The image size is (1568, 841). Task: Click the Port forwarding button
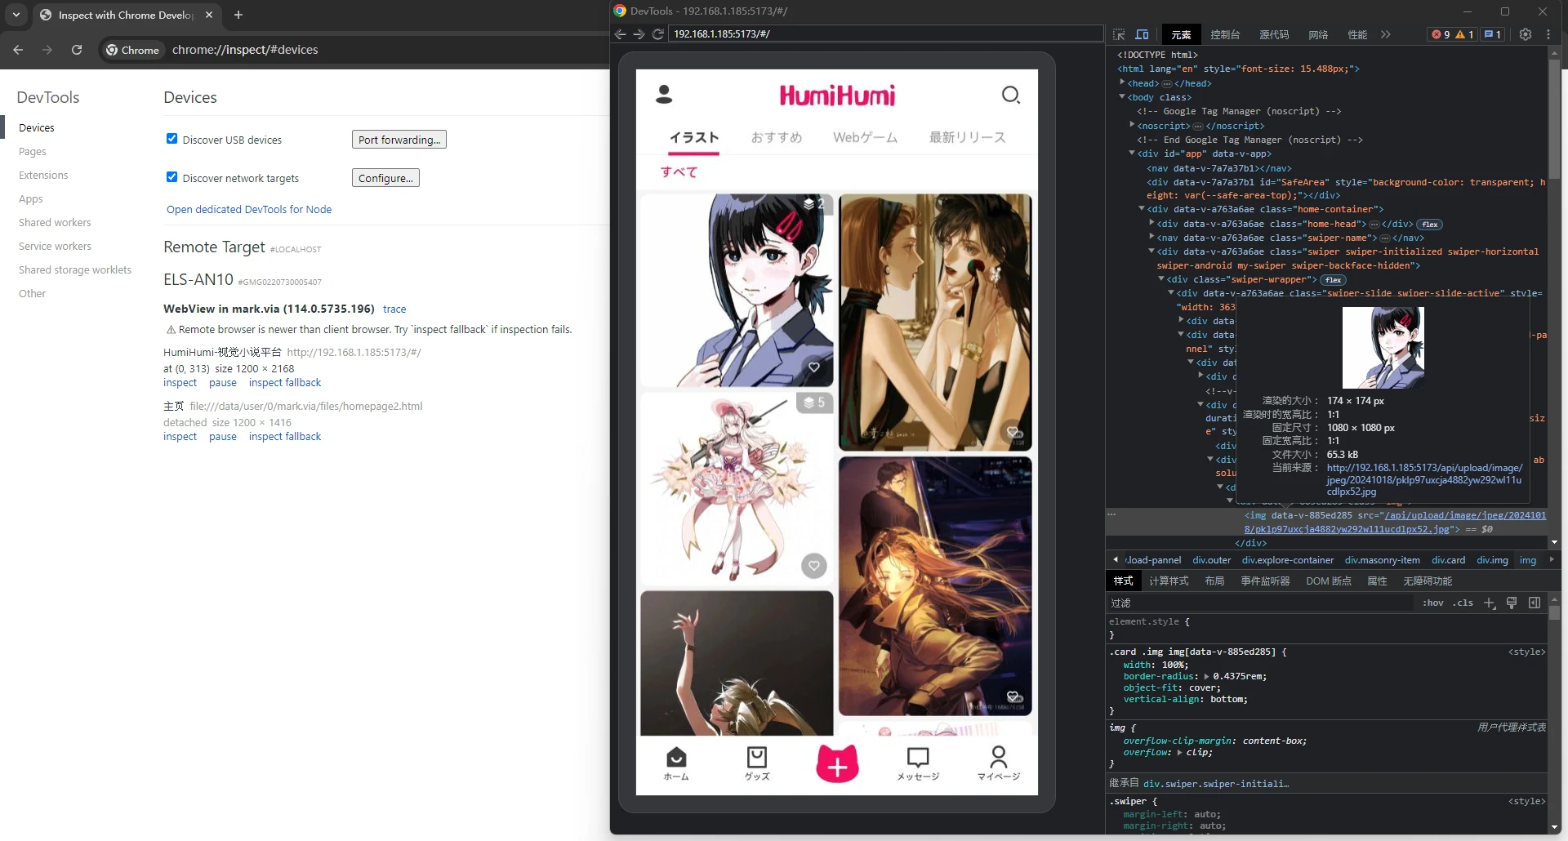pyautogui.click(x=399, y=140)
